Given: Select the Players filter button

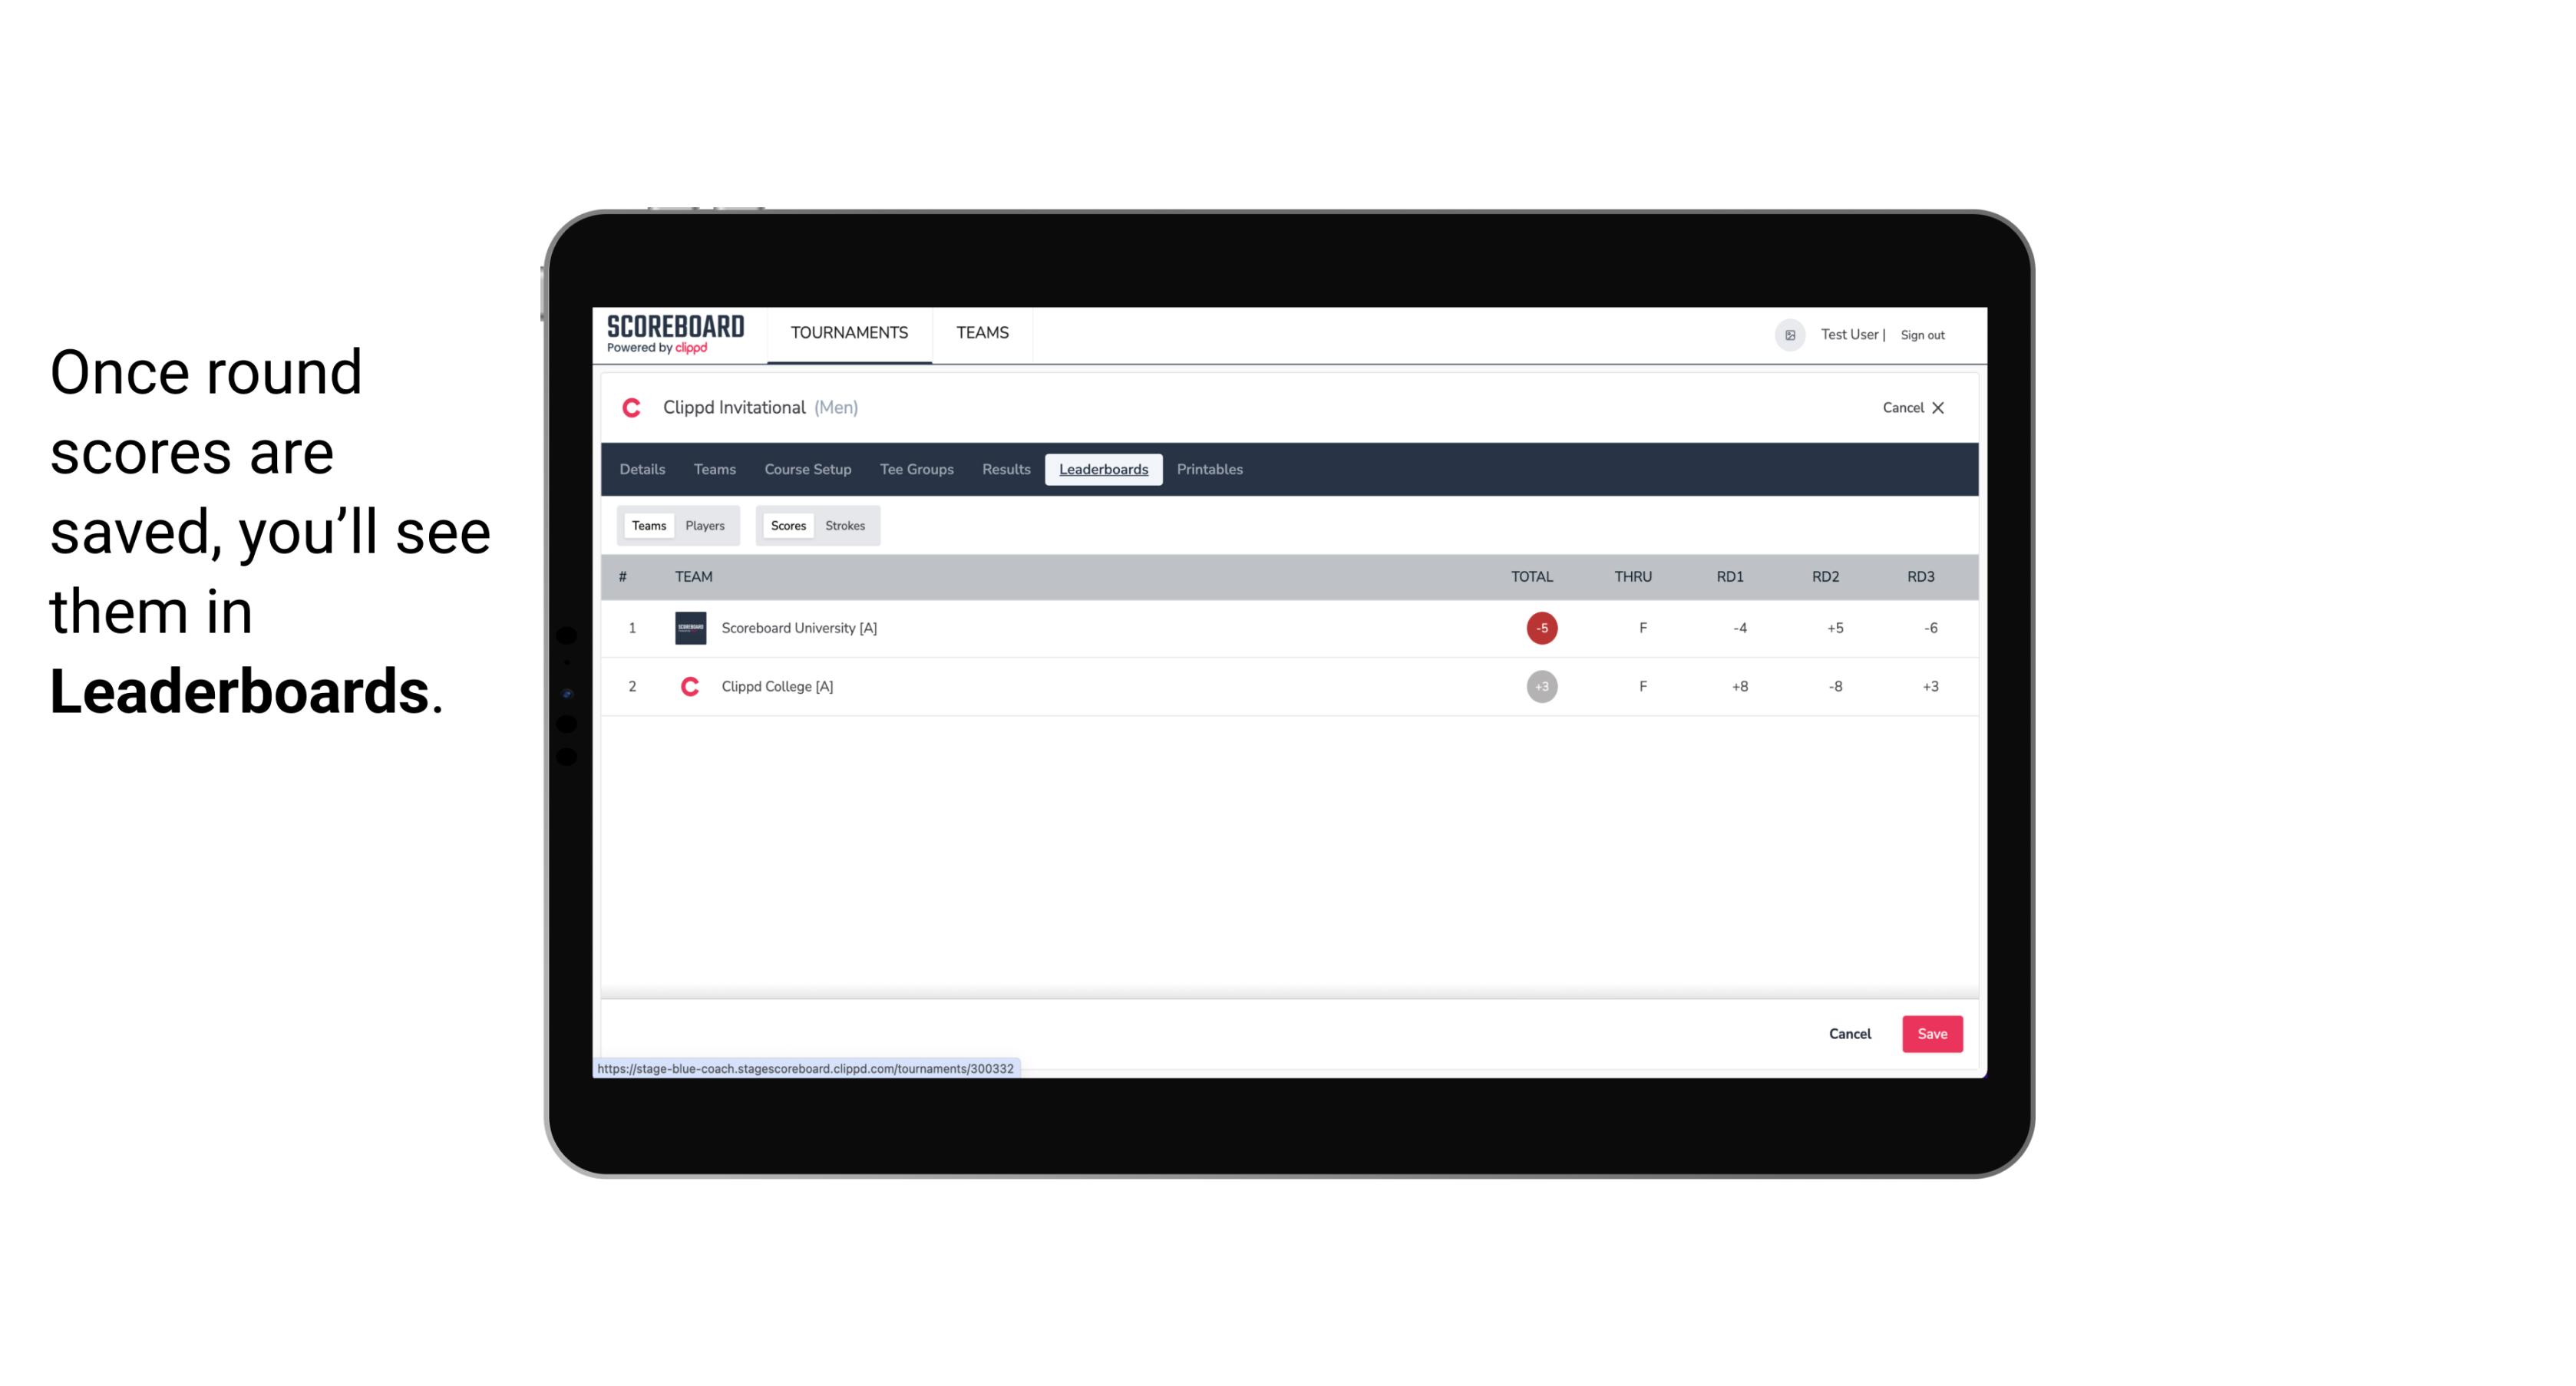Looking at the screenshot, I should click(705, 524).
